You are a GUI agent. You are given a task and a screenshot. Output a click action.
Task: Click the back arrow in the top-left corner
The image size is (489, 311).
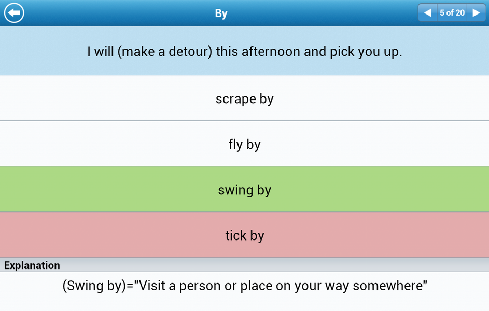13,13
